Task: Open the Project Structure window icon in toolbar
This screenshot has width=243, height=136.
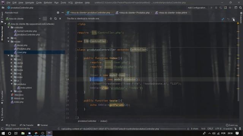Action: (x=236, y=8)
